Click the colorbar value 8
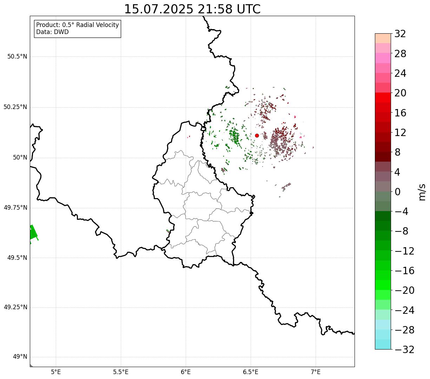The height and width of the screenshot is (379, 430). [x=397, y=152]
